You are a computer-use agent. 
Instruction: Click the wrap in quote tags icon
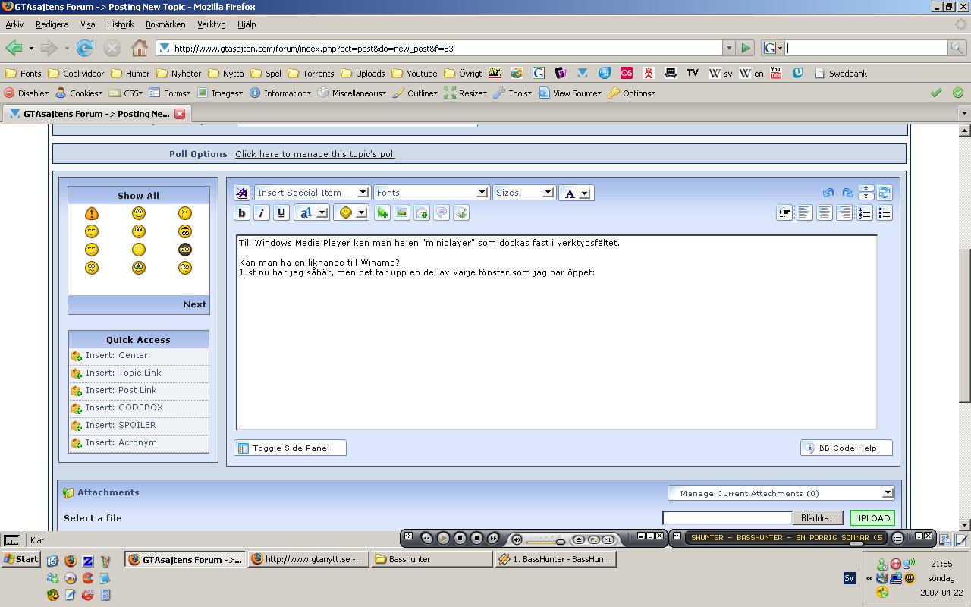pos(442,213)
